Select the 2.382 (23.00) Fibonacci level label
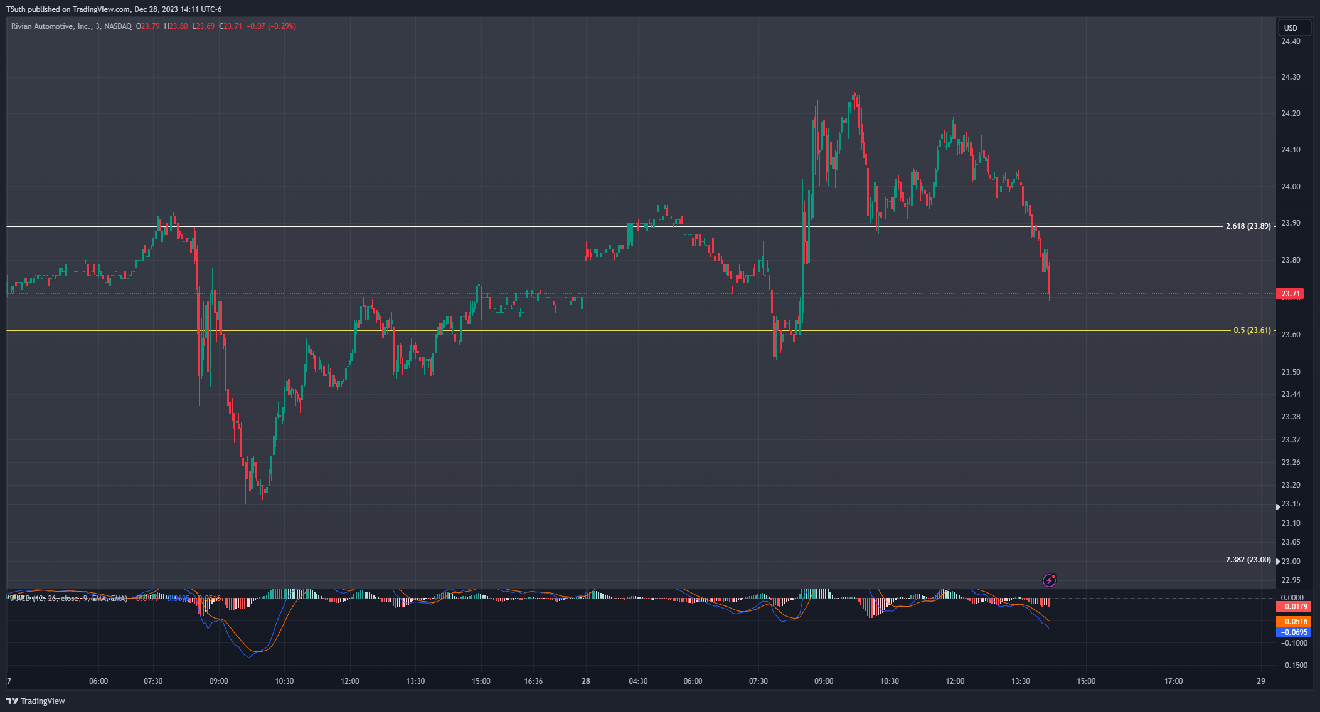 pos(1248,560)
